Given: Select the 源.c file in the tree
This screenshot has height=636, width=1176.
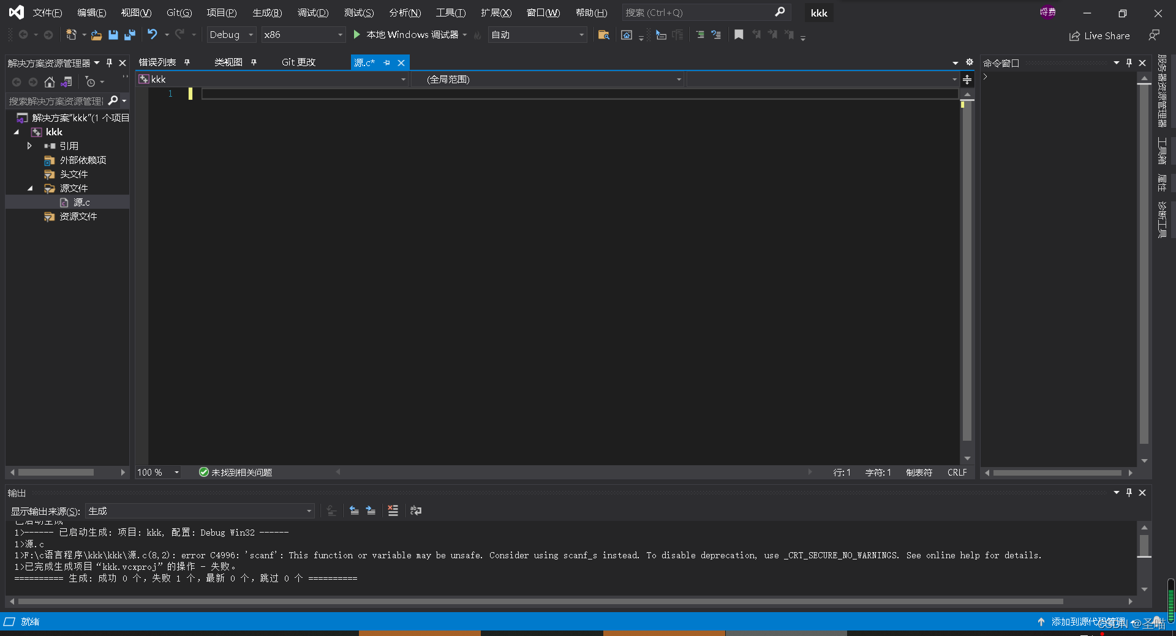Looking at the screenshot, I should tap(81, 202).
